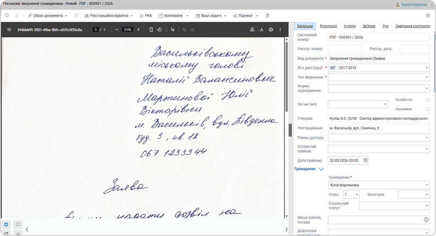Zoom in the PDF with plus
Viewport: 436px width, 236px height.
click(x=138, y=30)
